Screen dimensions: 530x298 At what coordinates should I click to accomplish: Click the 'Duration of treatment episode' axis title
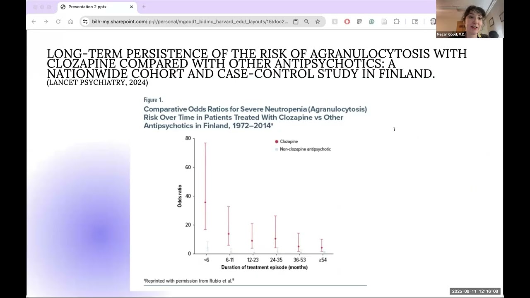(264, 267)
